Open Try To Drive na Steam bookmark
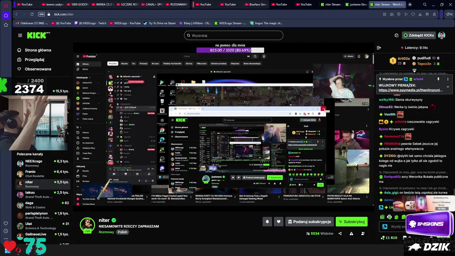Image resolution: width=455 pixels, height=256 pixels. coord(160,23)
